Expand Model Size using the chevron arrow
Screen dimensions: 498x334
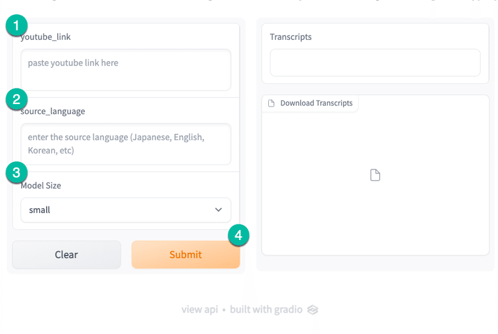point(218,210)
